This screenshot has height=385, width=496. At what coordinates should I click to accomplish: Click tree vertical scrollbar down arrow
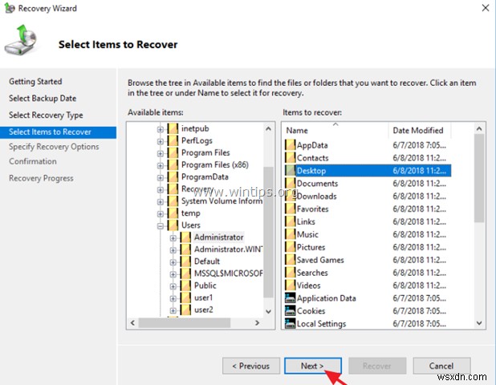268,311
